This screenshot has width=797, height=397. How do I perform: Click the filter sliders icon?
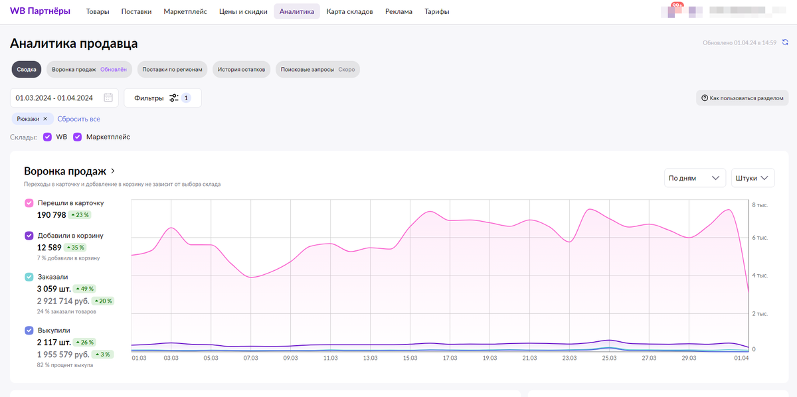pos(173,98)
